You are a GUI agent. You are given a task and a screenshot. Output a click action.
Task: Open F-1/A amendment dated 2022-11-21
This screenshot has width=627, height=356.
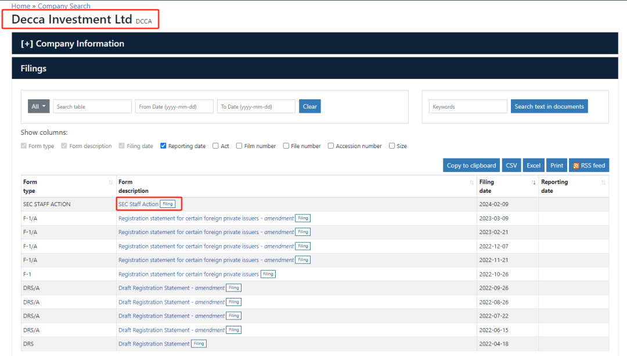click(x=206, y=260)
